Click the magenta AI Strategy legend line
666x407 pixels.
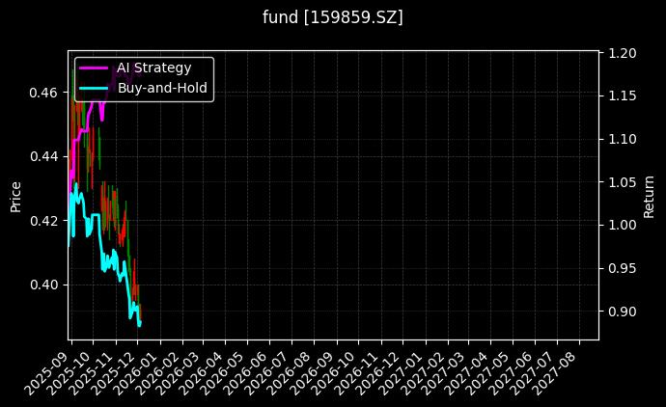point(94,68)
